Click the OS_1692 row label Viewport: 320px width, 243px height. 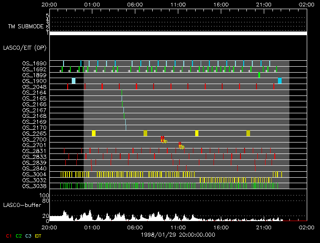coord(34,69)
